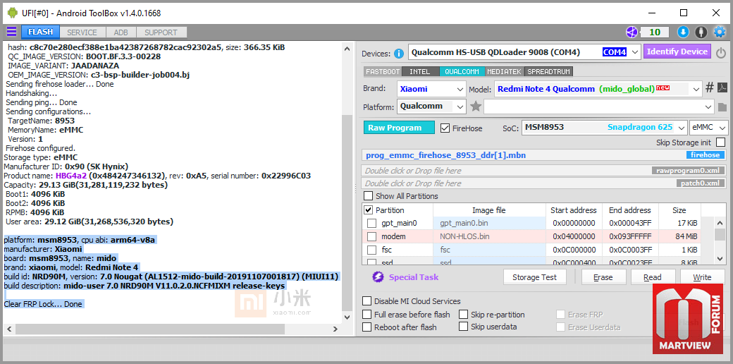Click the blue download arrow icon
The width and height of the screenshot is (733, 364).
[x=683, y=32]
